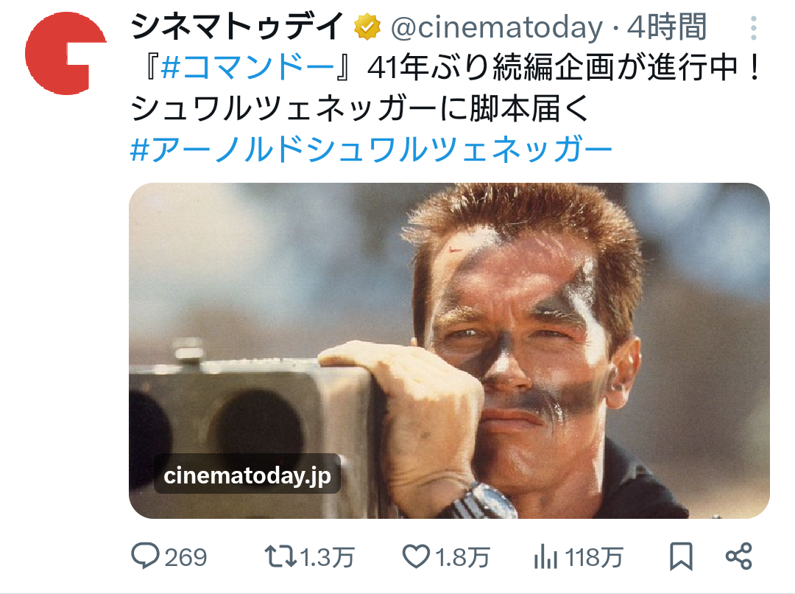Click the 118万 view count
The height and width of the screenshot is (594, 795).
coord(593,557)
